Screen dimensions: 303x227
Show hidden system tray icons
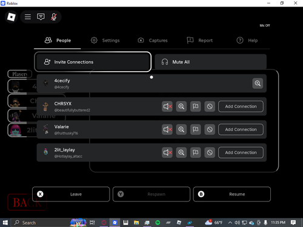point(230,223)
